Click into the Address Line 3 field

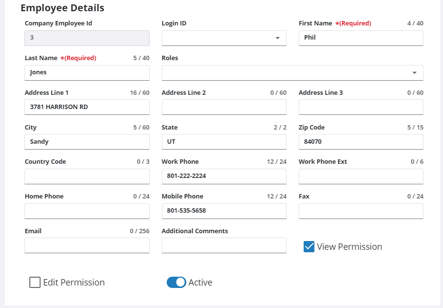pyautogui.click(x=361, y=107)
